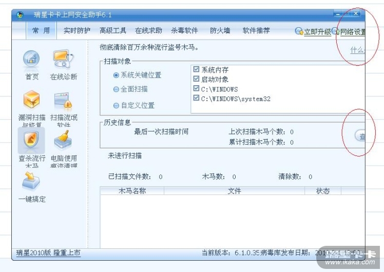Open the 首页 home icon

(31, 60)
